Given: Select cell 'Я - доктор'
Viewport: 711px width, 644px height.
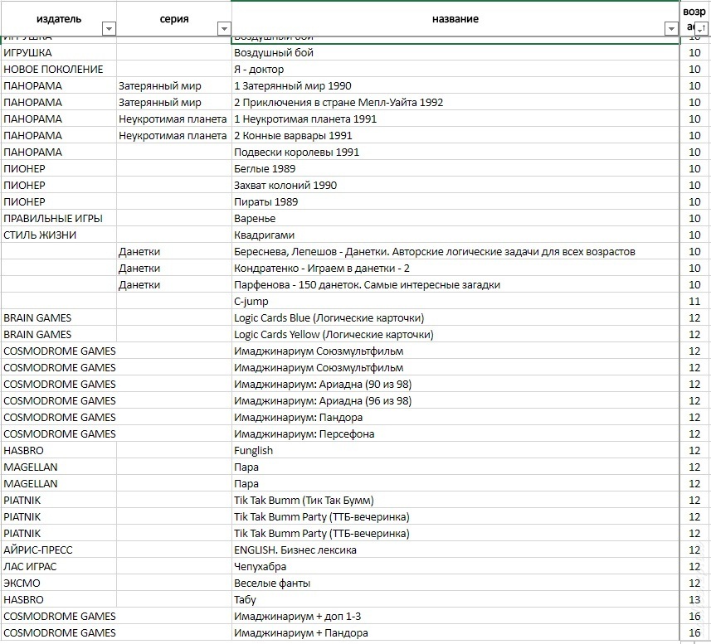Looking at the screenshot, I should pos(455,70).
